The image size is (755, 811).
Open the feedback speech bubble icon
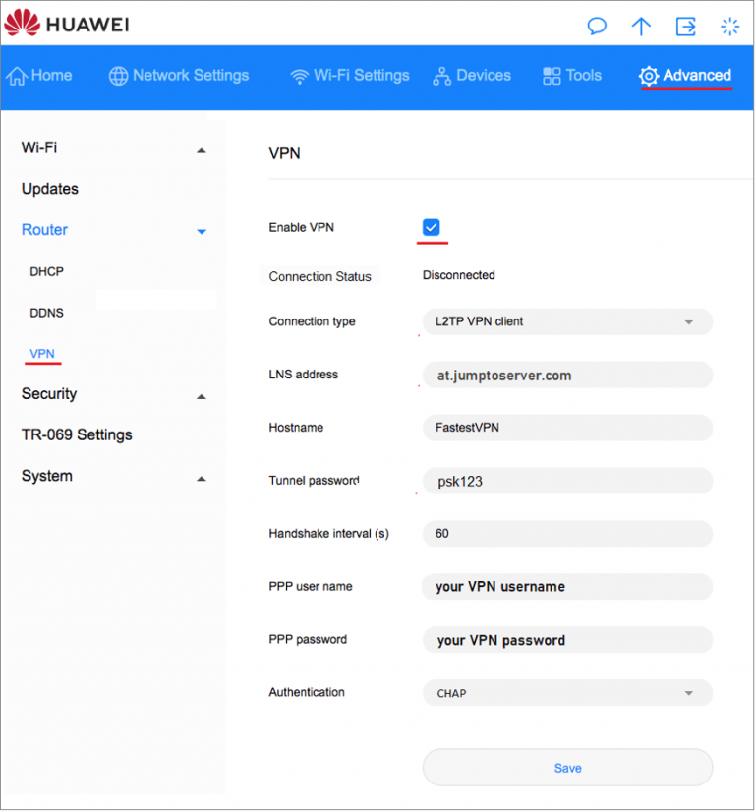597,27
